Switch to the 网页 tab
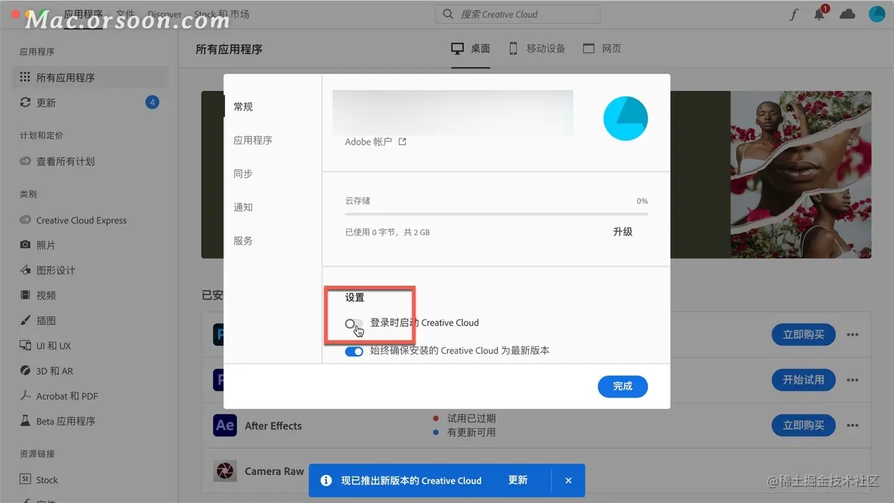 click(x=602, y=49)
